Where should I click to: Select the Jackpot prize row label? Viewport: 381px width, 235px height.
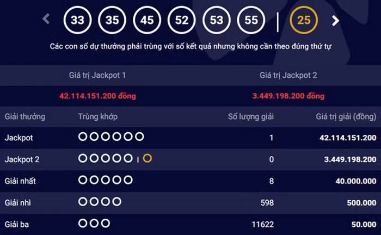(19, 138)
